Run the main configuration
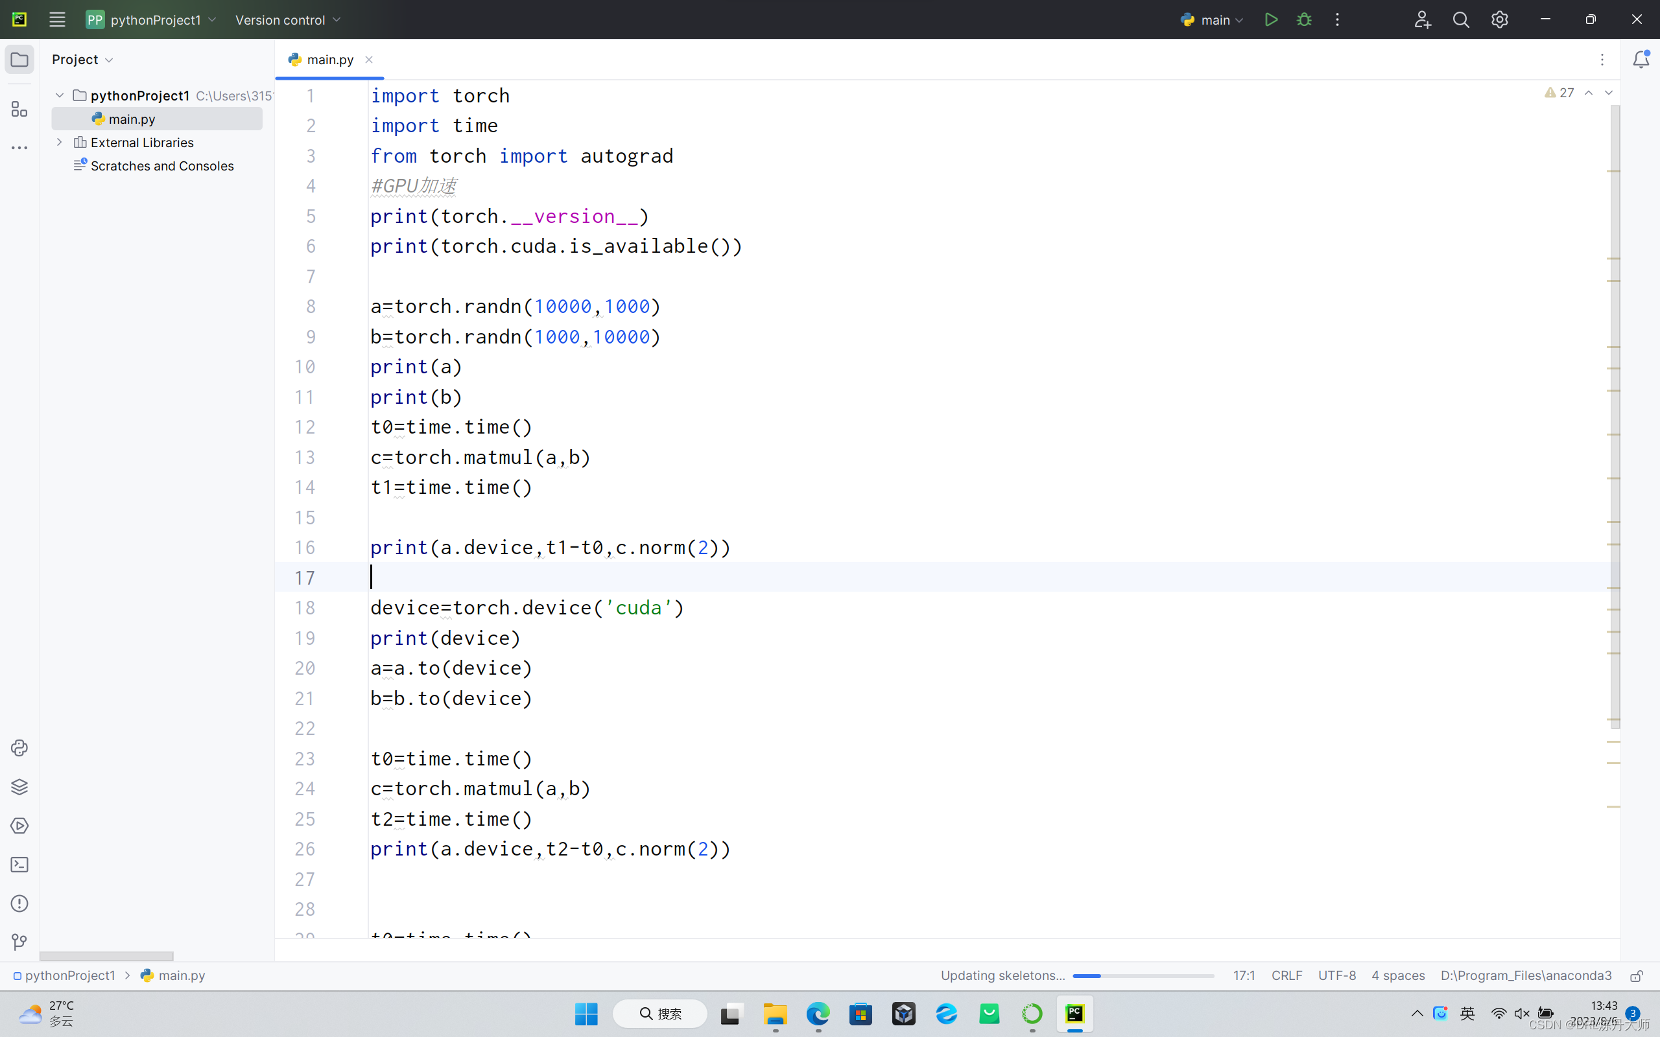The width and height of the screenshot is (1660, 1037). click(x=1271, y=19)
